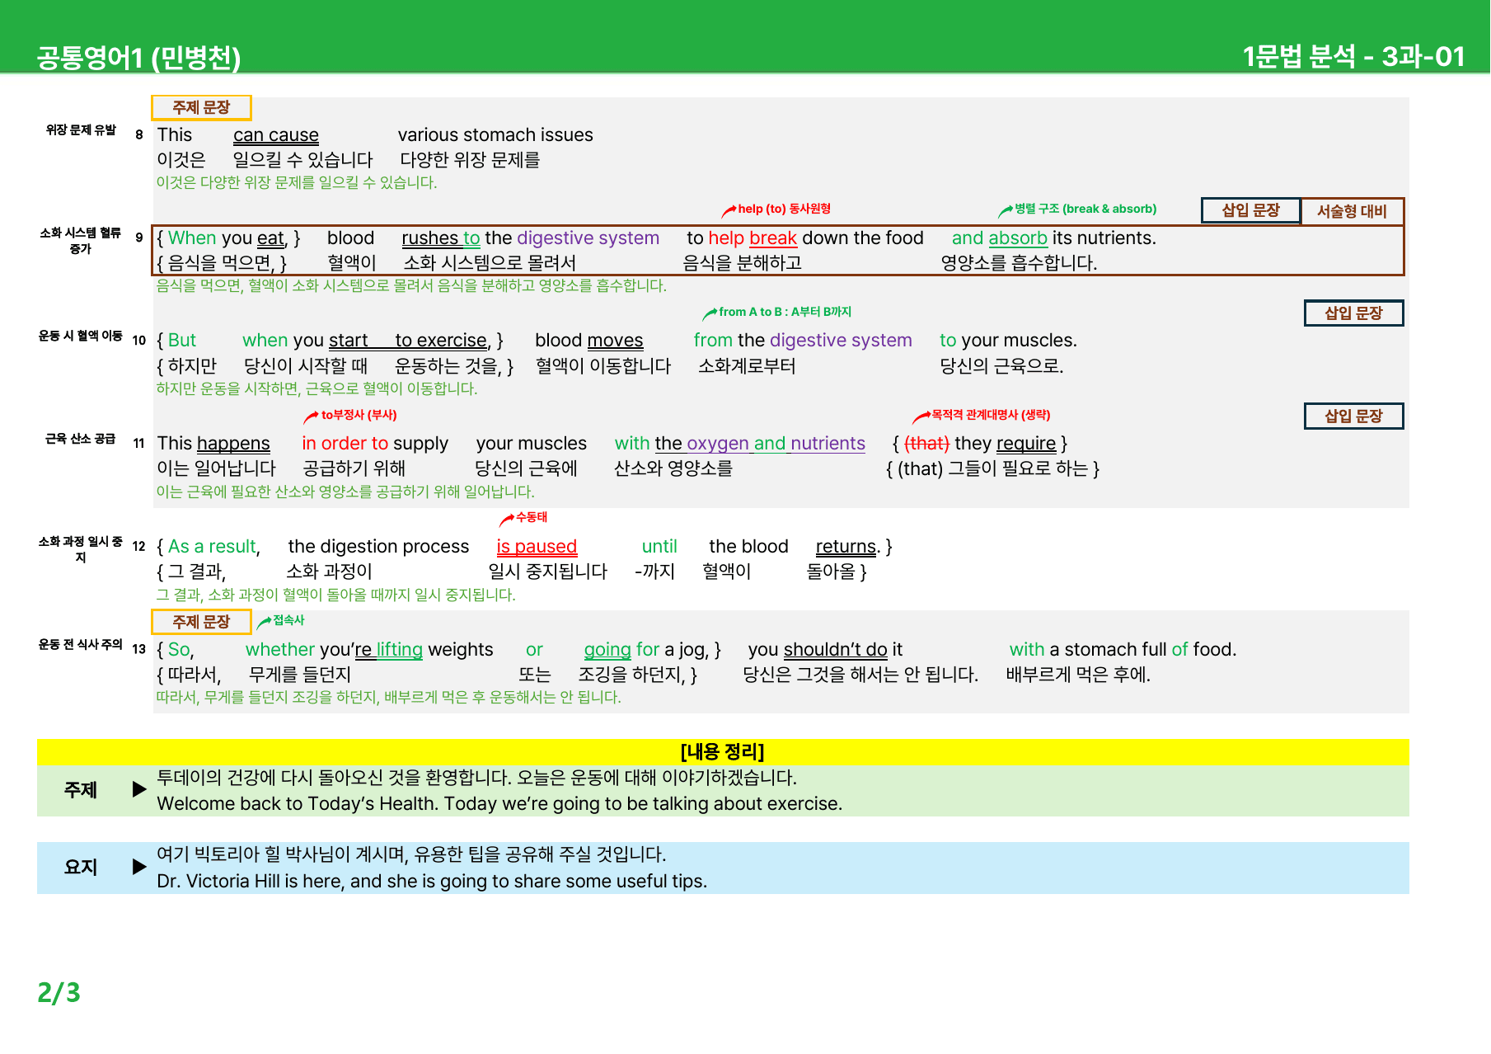Click the green arrow beside '병렬 구조' note

coord(1005,211)
